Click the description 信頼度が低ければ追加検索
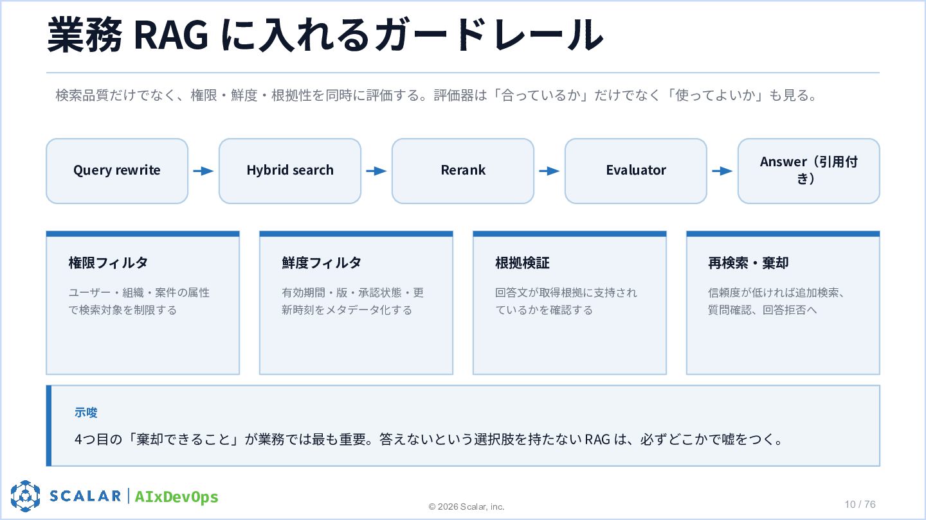The image size is (926, 520). tap(776, 301)
